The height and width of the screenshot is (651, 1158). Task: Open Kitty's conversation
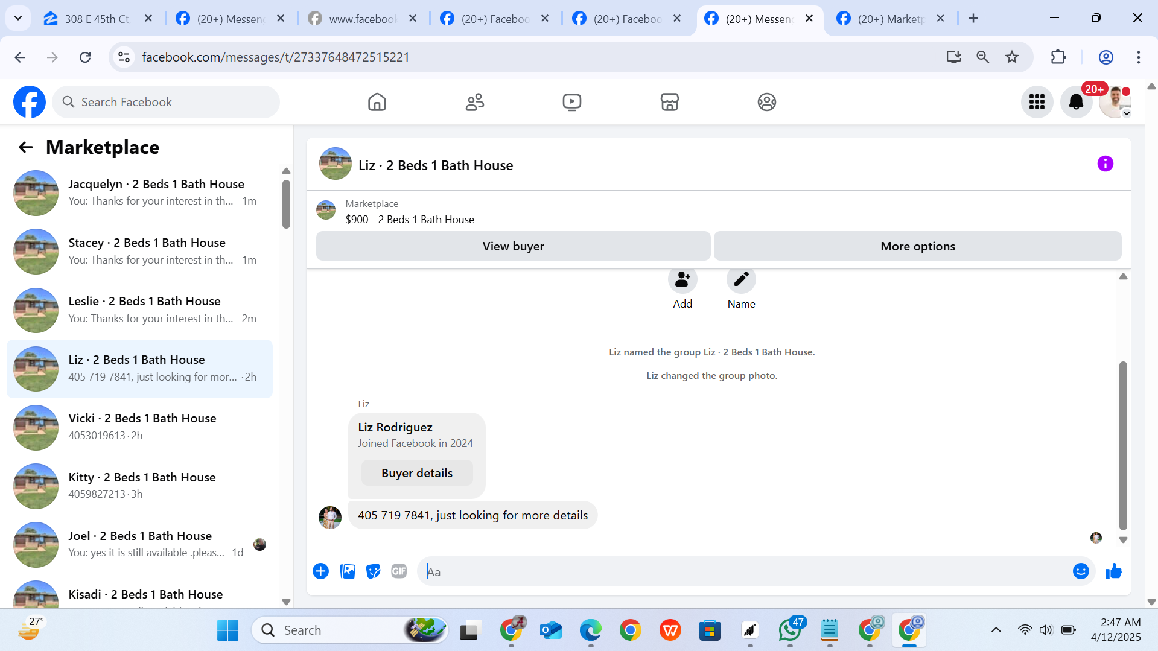[x=140, y=486]
